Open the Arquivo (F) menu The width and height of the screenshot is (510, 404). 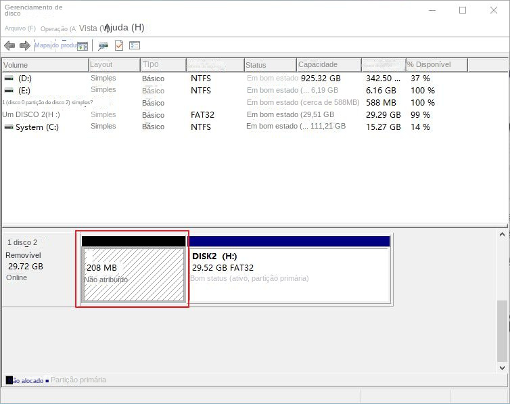(20, 28)
